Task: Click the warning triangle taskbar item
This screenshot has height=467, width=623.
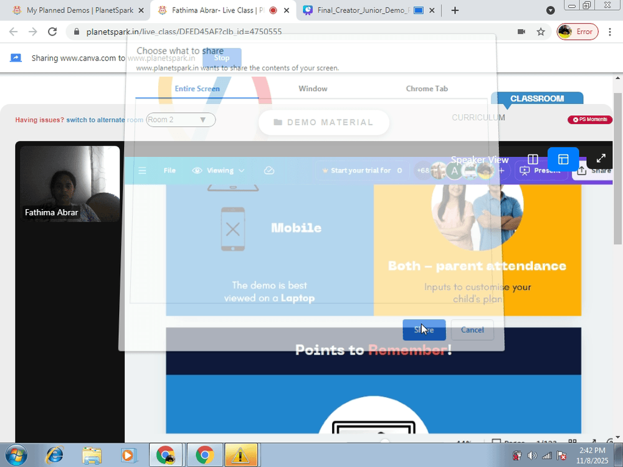Action: point(240,455)
